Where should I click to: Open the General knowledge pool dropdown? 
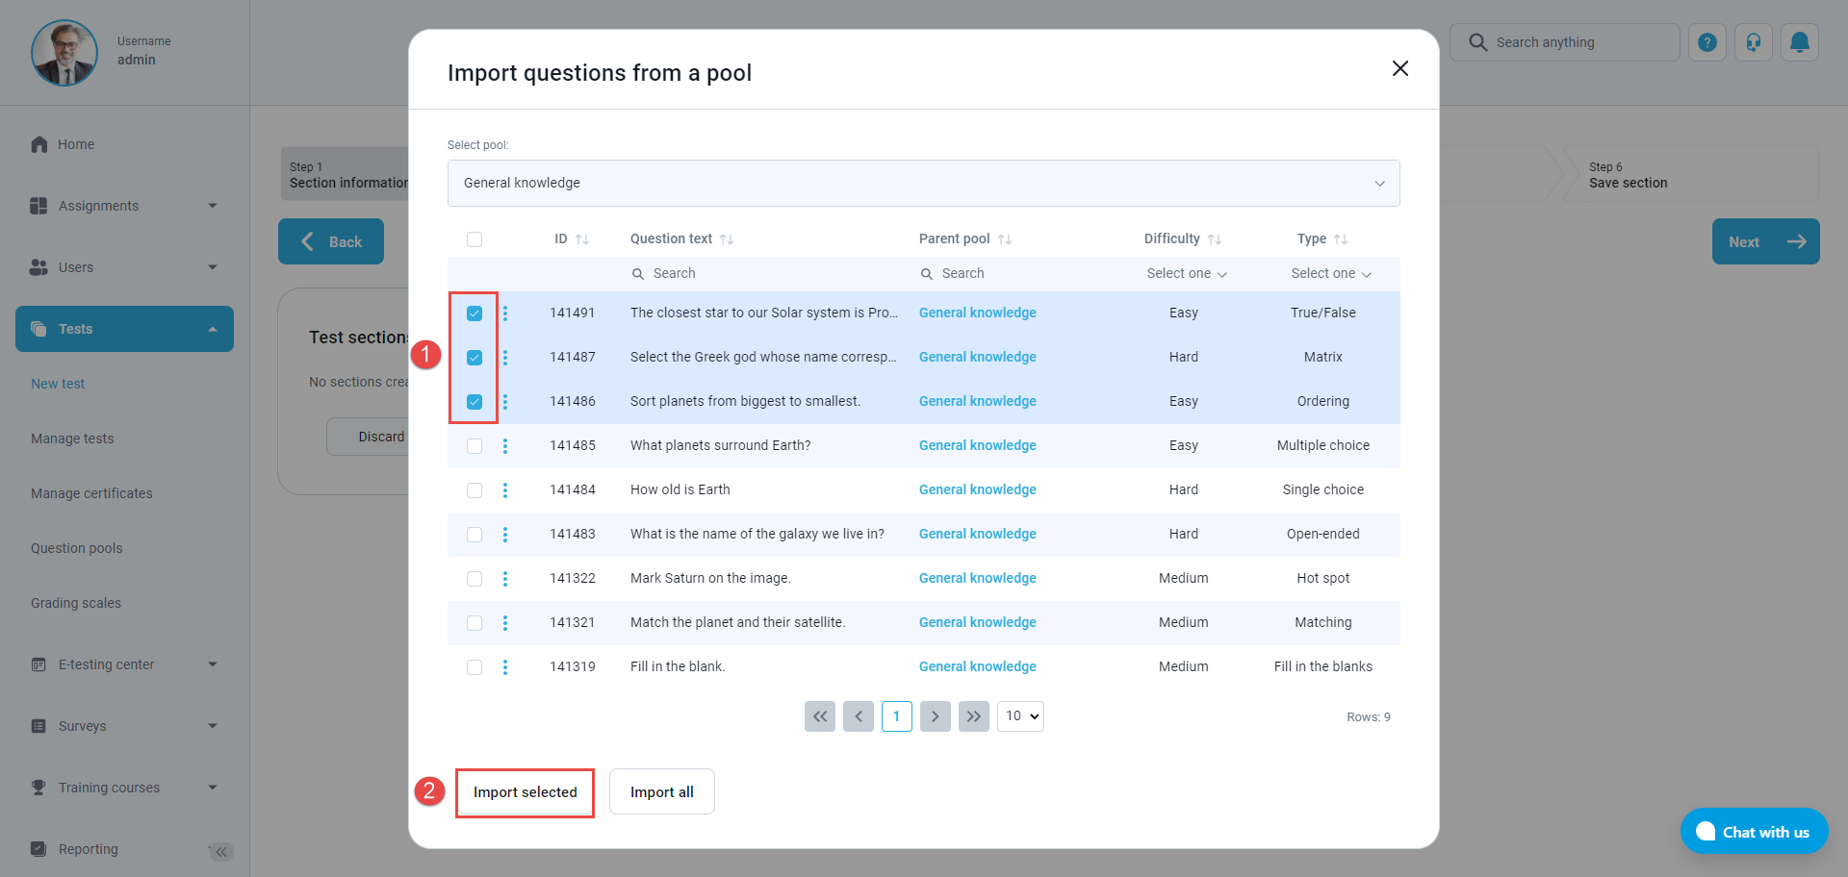tap(923, 184)
